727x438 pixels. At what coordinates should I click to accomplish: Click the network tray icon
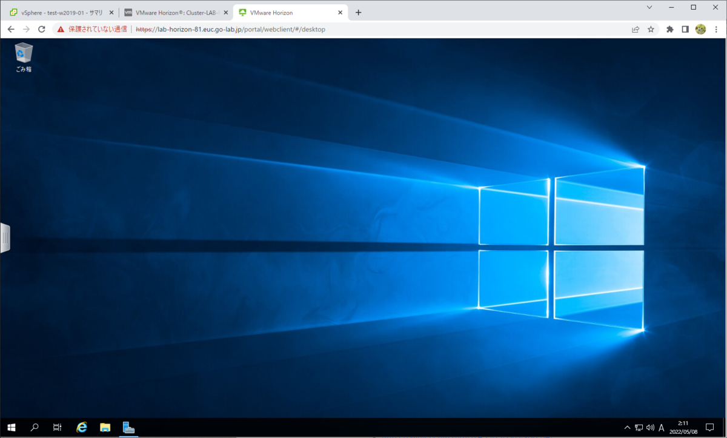[x=639, y=428]
